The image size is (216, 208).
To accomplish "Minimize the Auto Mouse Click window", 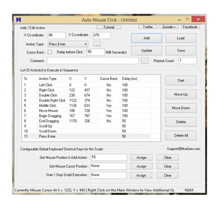I will 180,20.
